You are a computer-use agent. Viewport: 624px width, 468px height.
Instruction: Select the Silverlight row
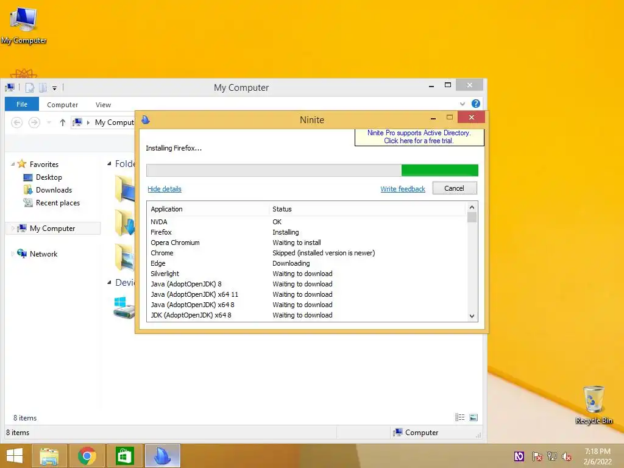[x=307, y=274]
